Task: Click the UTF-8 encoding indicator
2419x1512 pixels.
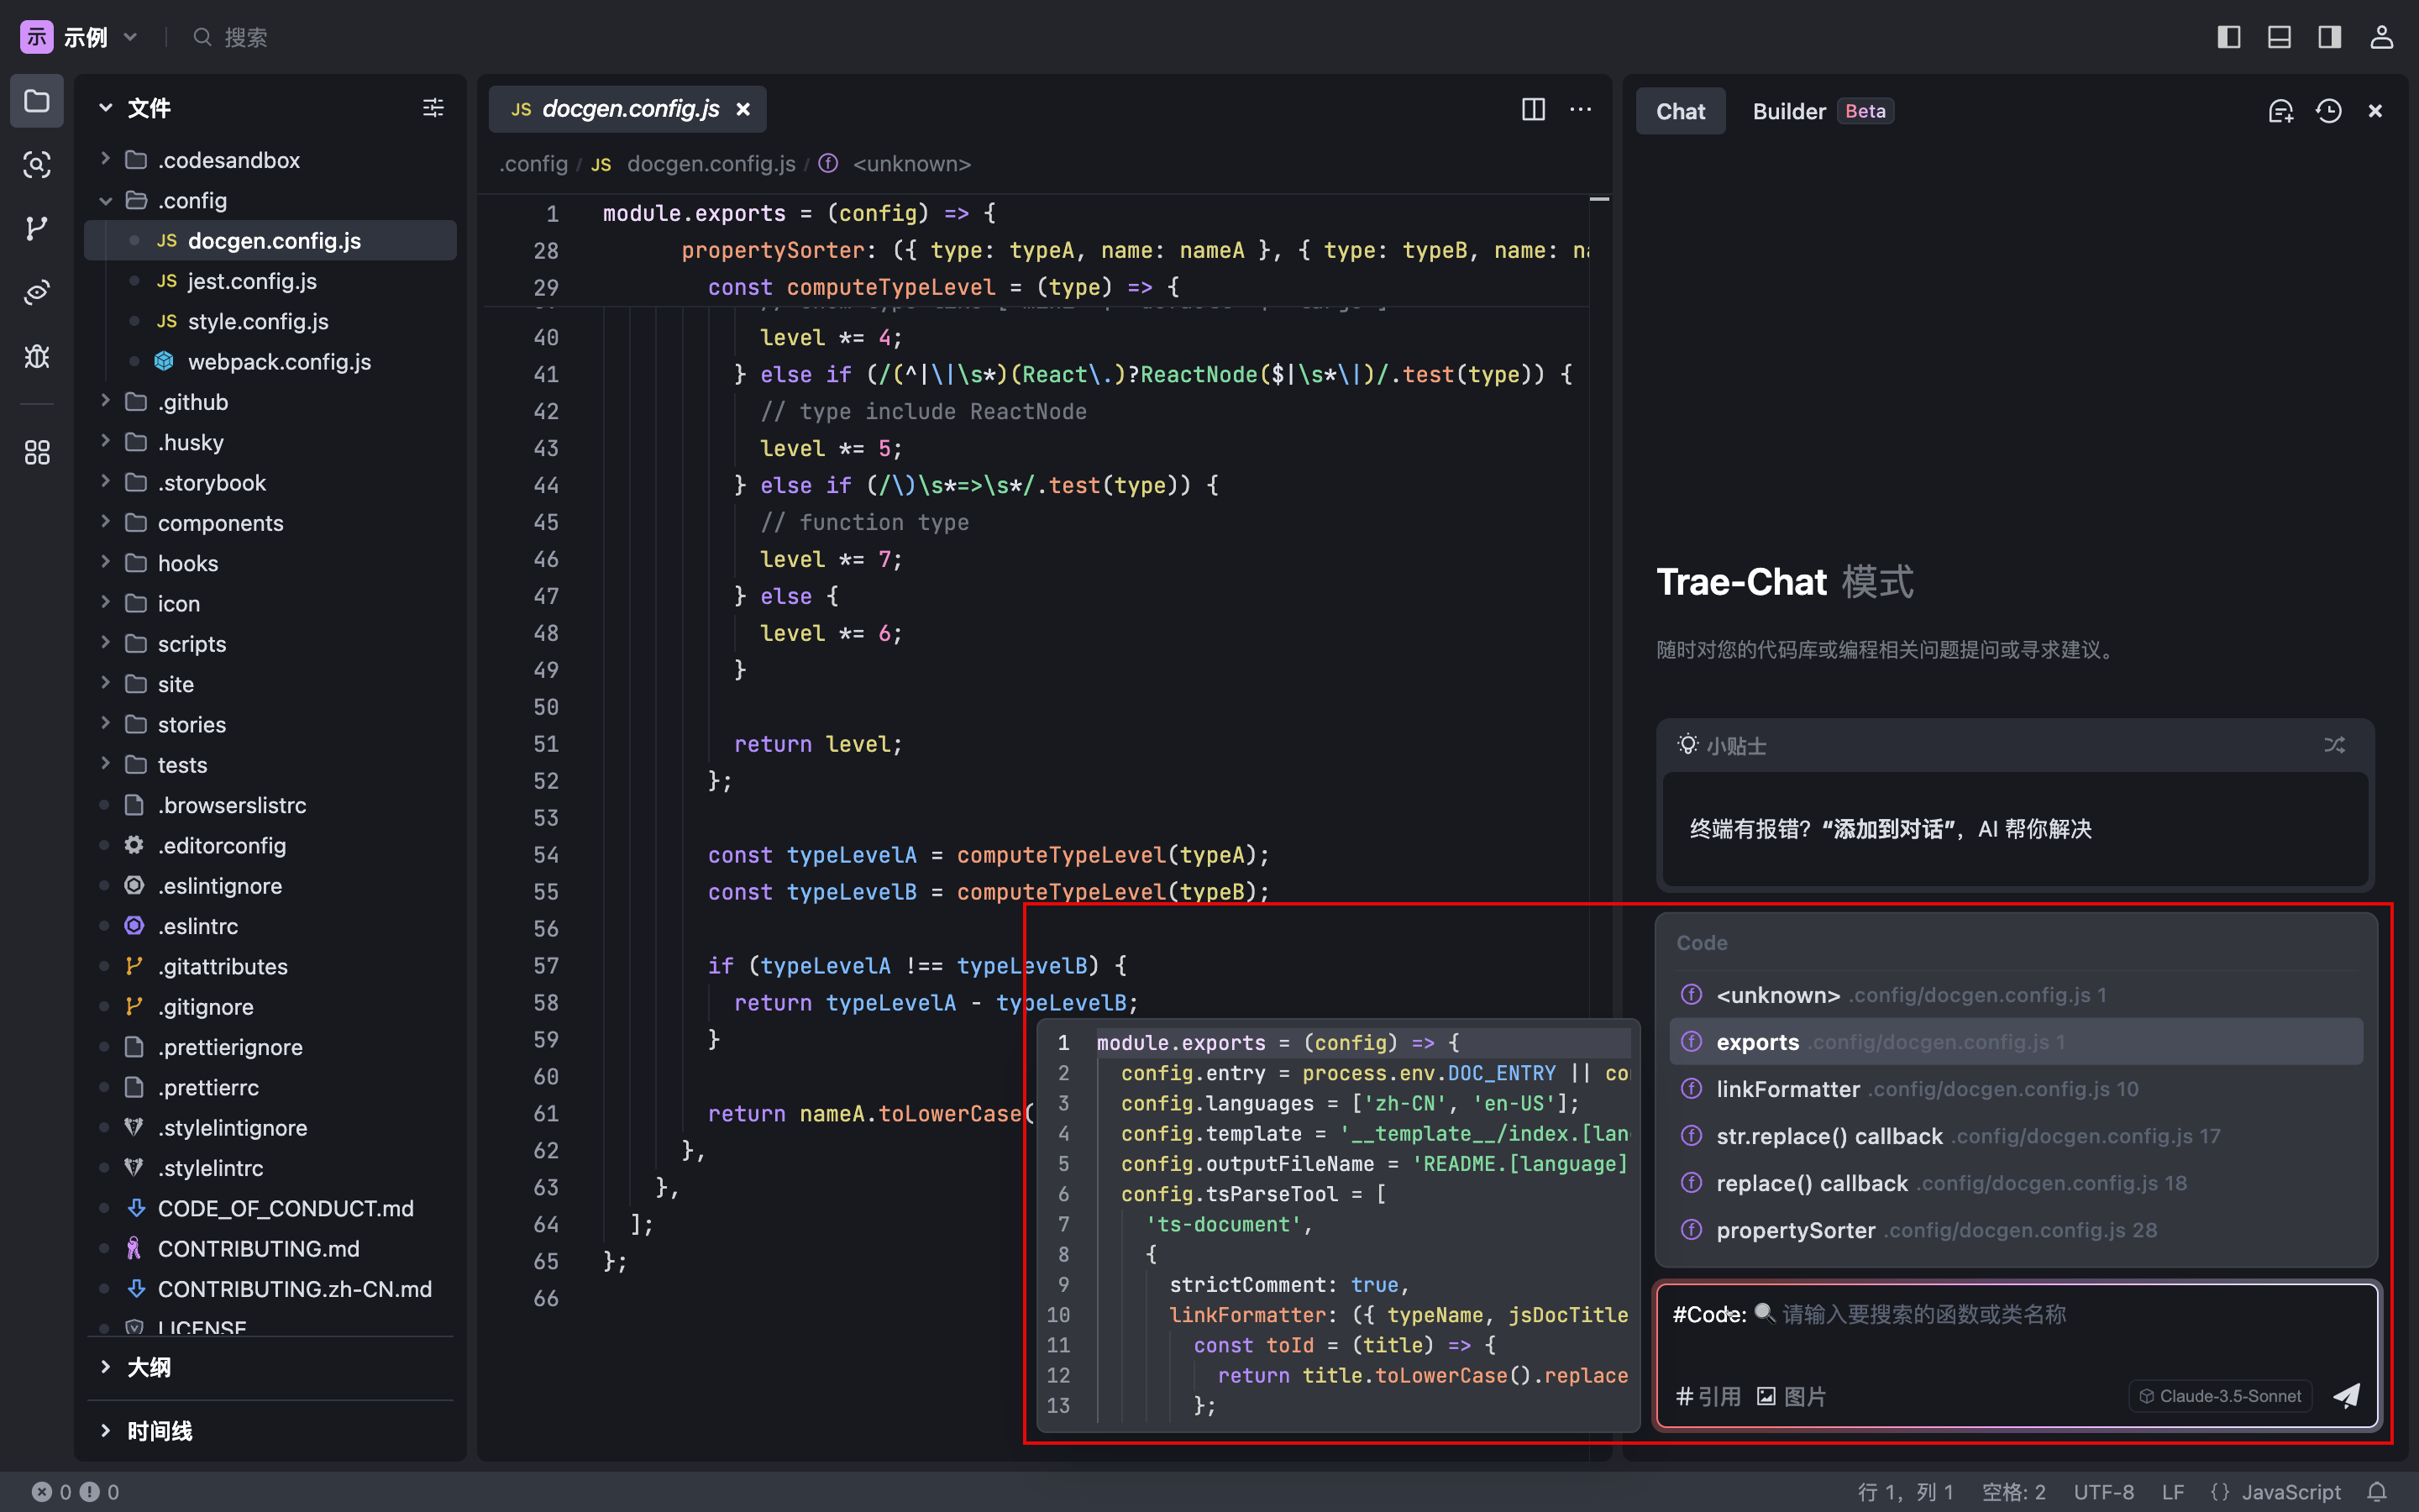Action: point(2103,1492)
